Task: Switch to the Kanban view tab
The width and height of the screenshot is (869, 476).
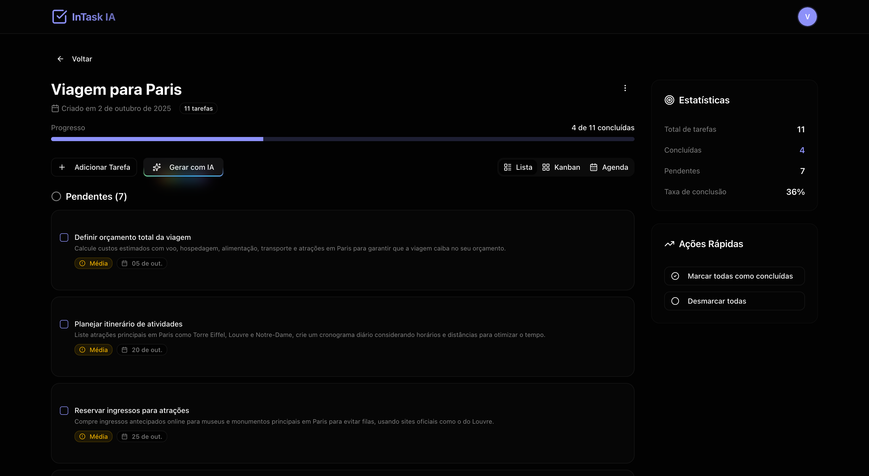Action: pos(561,167)
